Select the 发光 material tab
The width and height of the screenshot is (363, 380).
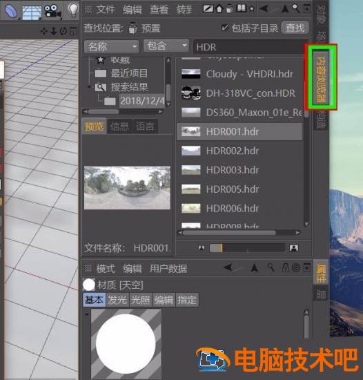pyautogui.click(x=117, y=300)
